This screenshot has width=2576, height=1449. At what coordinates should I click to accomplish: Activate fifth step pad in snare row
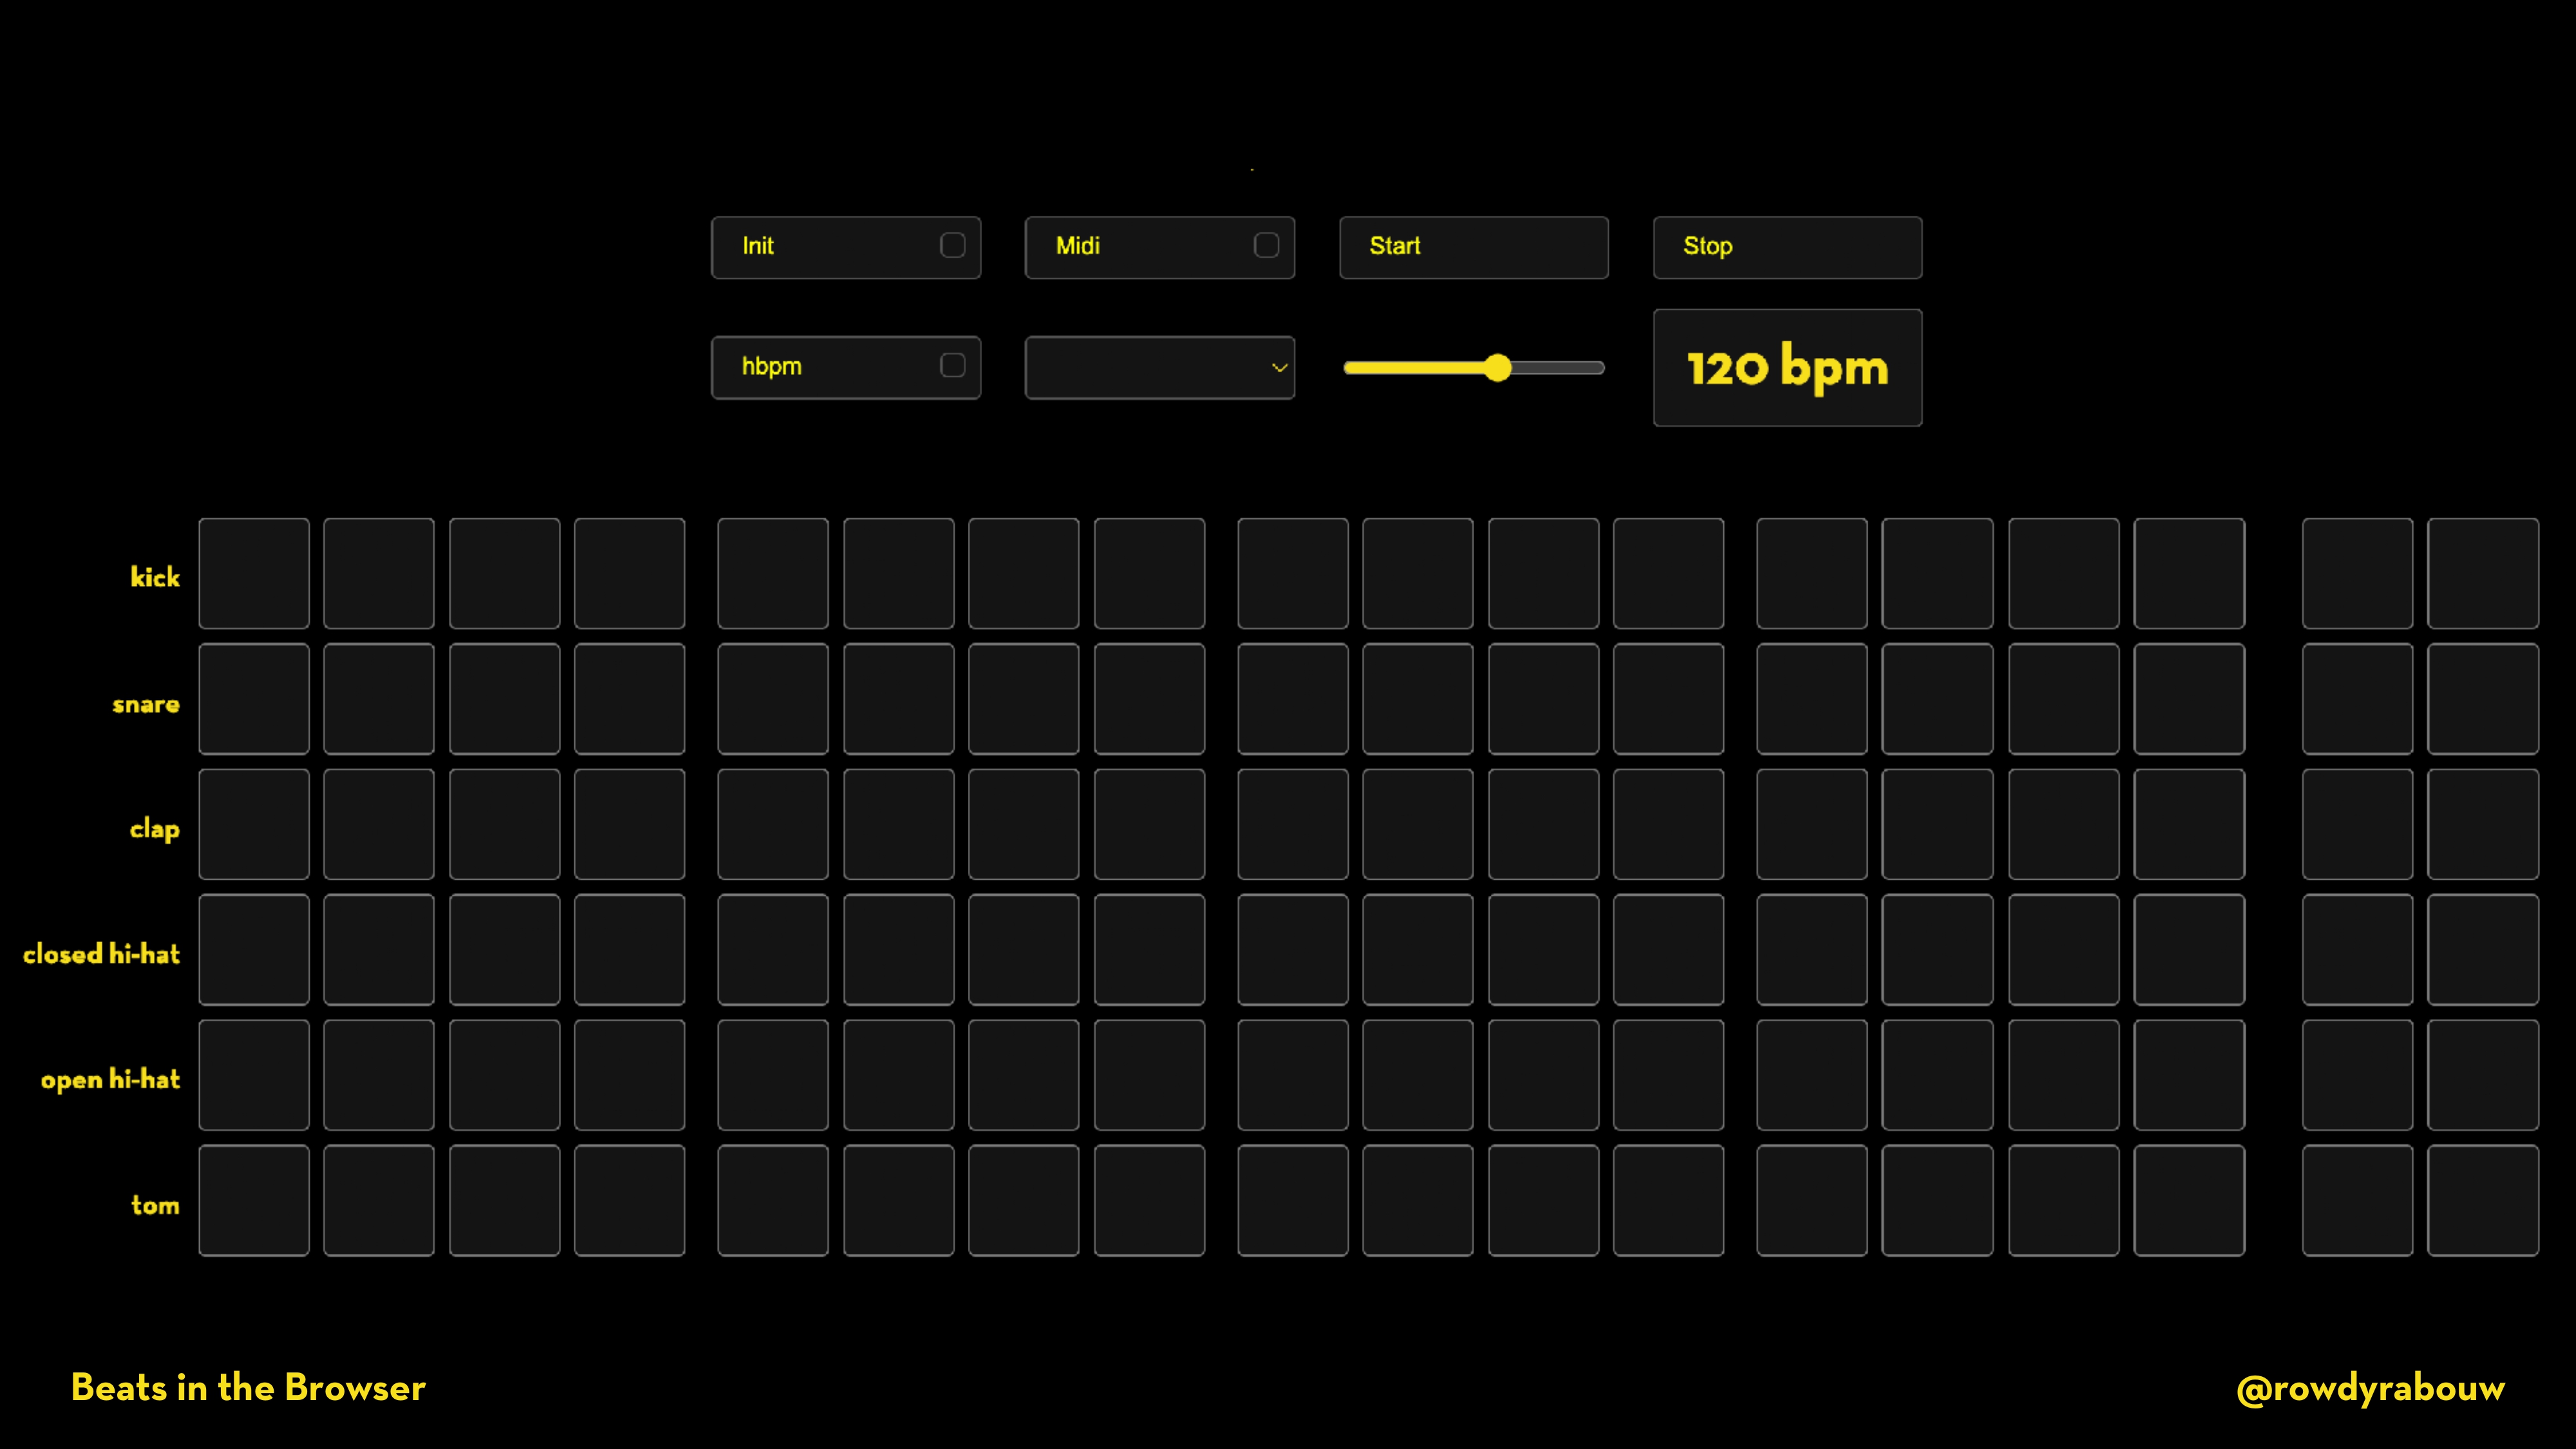773,699
